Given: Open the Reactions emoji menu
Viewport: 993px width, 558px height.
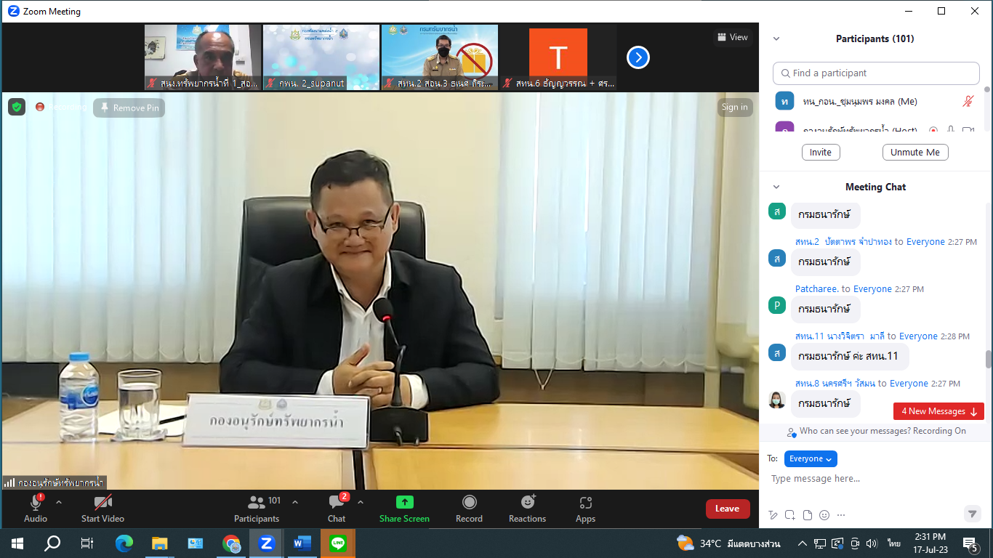Looking at the screenshot, I should pyautogui.click(x=527, y=503).
